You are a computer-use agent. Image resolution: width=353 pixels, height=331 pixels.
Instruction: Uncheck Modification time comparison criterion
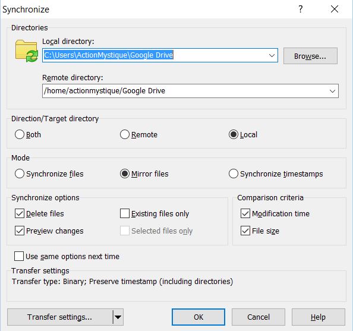click(245, 213)
